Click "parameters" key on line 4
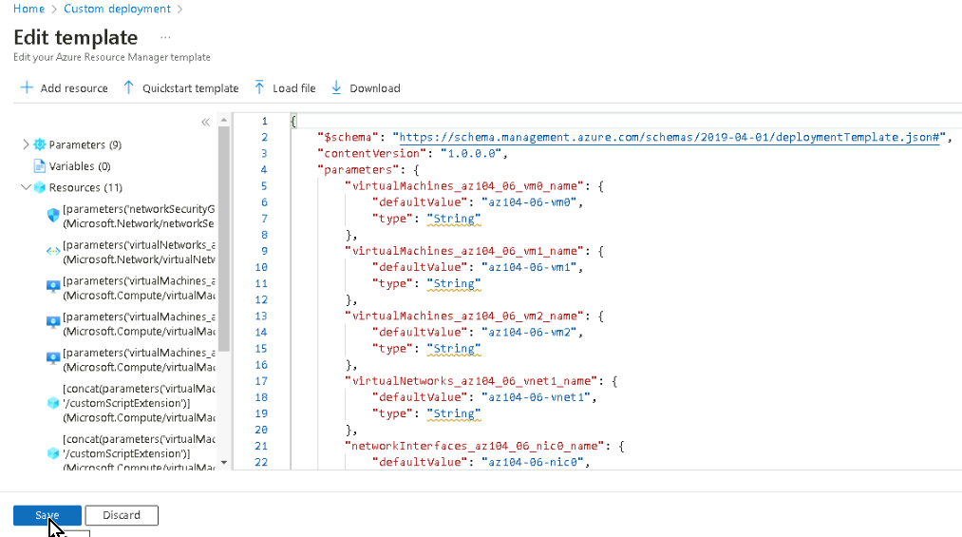962x537 pixels. tap(358, 169)
